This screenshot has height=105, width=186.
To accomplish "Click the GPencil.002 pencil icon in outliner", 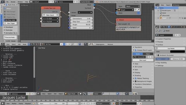I will point(161,15).
